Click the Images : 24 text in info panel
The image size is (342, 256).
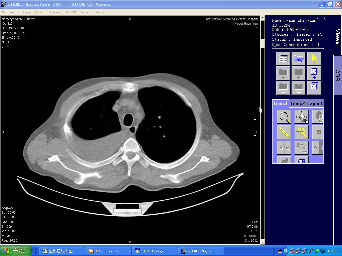point(309,34)
